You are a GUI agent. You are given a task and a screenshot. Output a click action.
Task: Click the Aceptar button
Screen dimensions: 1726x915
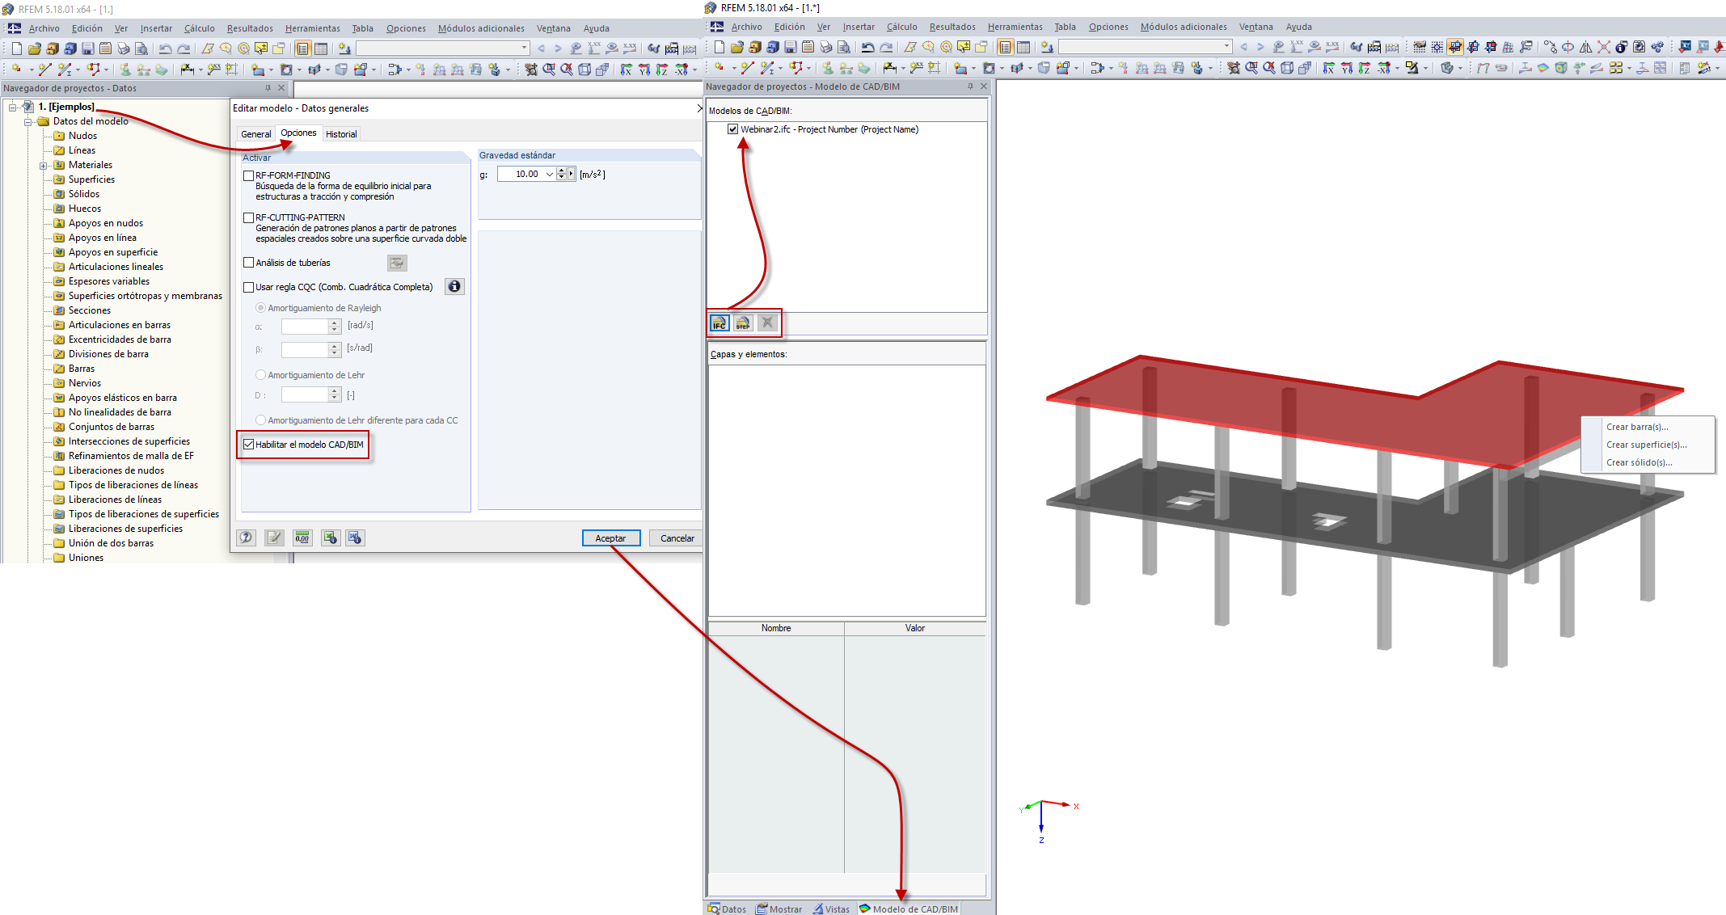(610, 538)
